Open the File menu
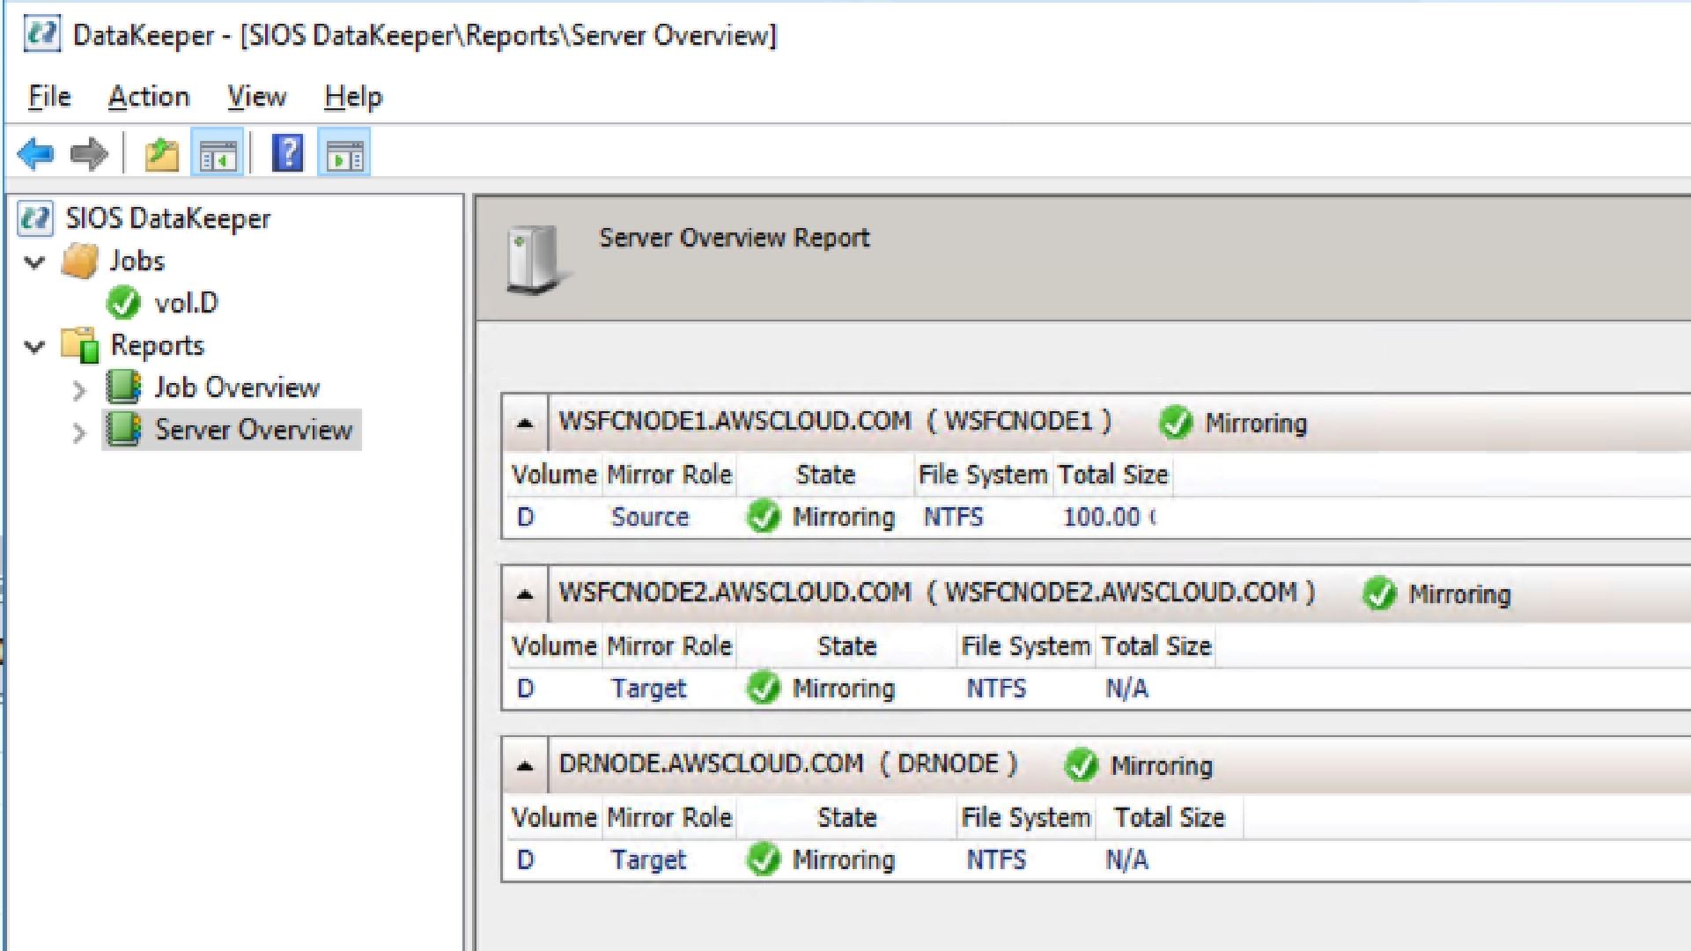 (49, 96)
